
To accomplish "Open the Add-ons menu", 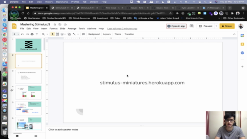I will pyautogui.click(x=92, y=29).
